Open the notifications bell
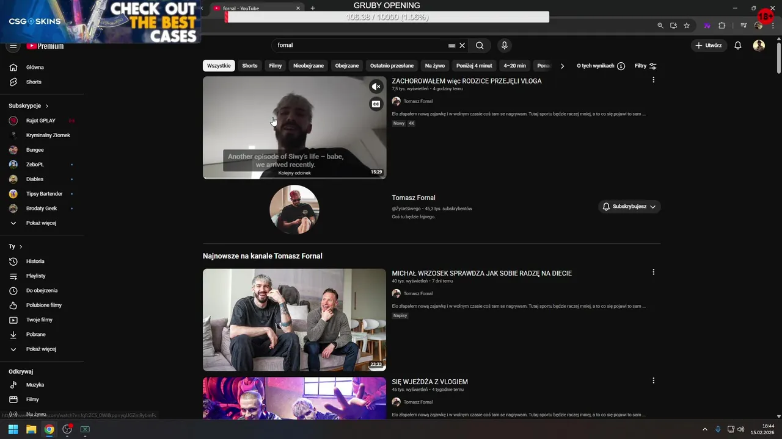This screenshot has width=782, height=439. tap(738, 45)
